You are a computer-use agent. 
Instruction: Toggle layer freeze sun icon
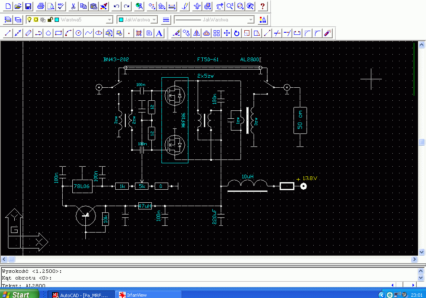coord(36,20)
